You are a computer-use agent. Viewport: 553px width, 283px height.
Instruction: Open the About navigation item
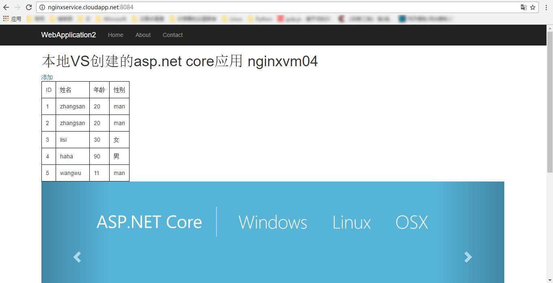tap(143, 35)
